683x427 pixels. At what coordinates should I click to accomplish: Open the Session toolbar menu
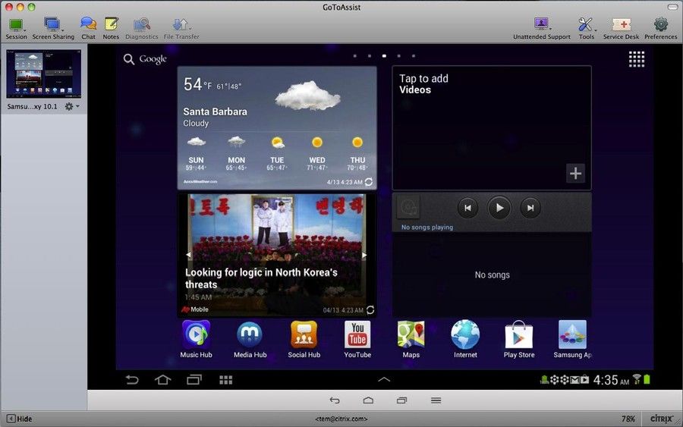[16, 29]
